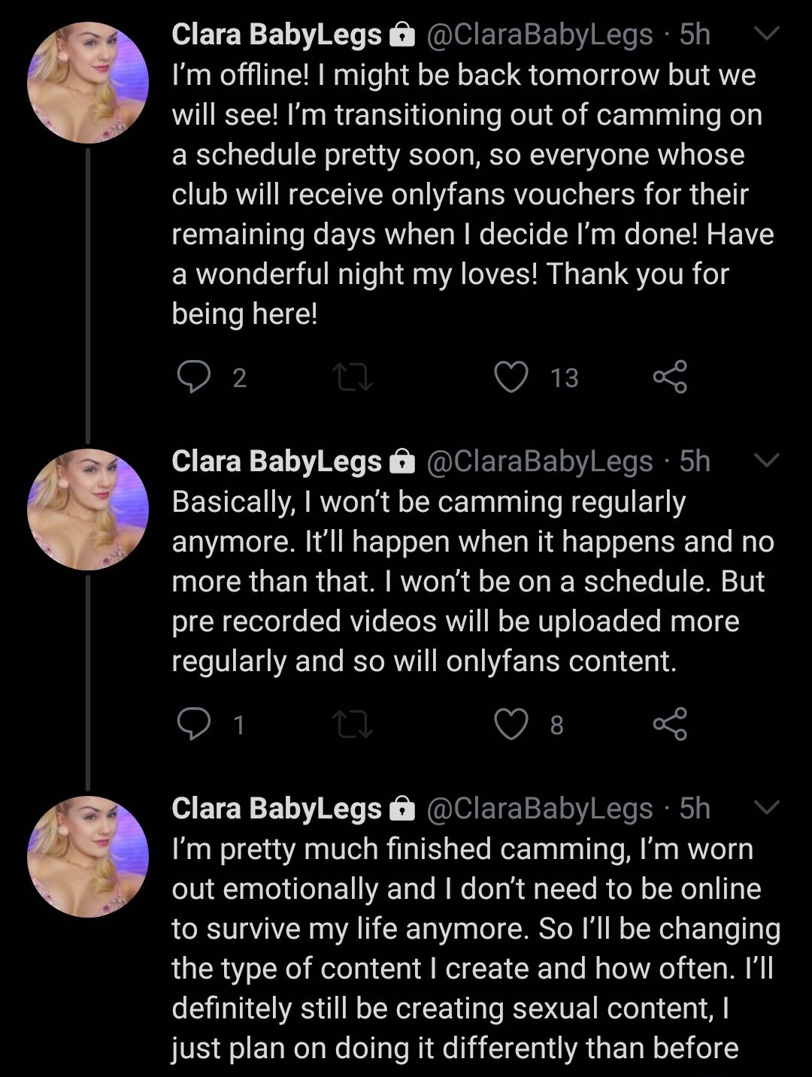Click the lock icon beside the third tweet's name
The image size is (812, 1077).
[x=404, y=810]
